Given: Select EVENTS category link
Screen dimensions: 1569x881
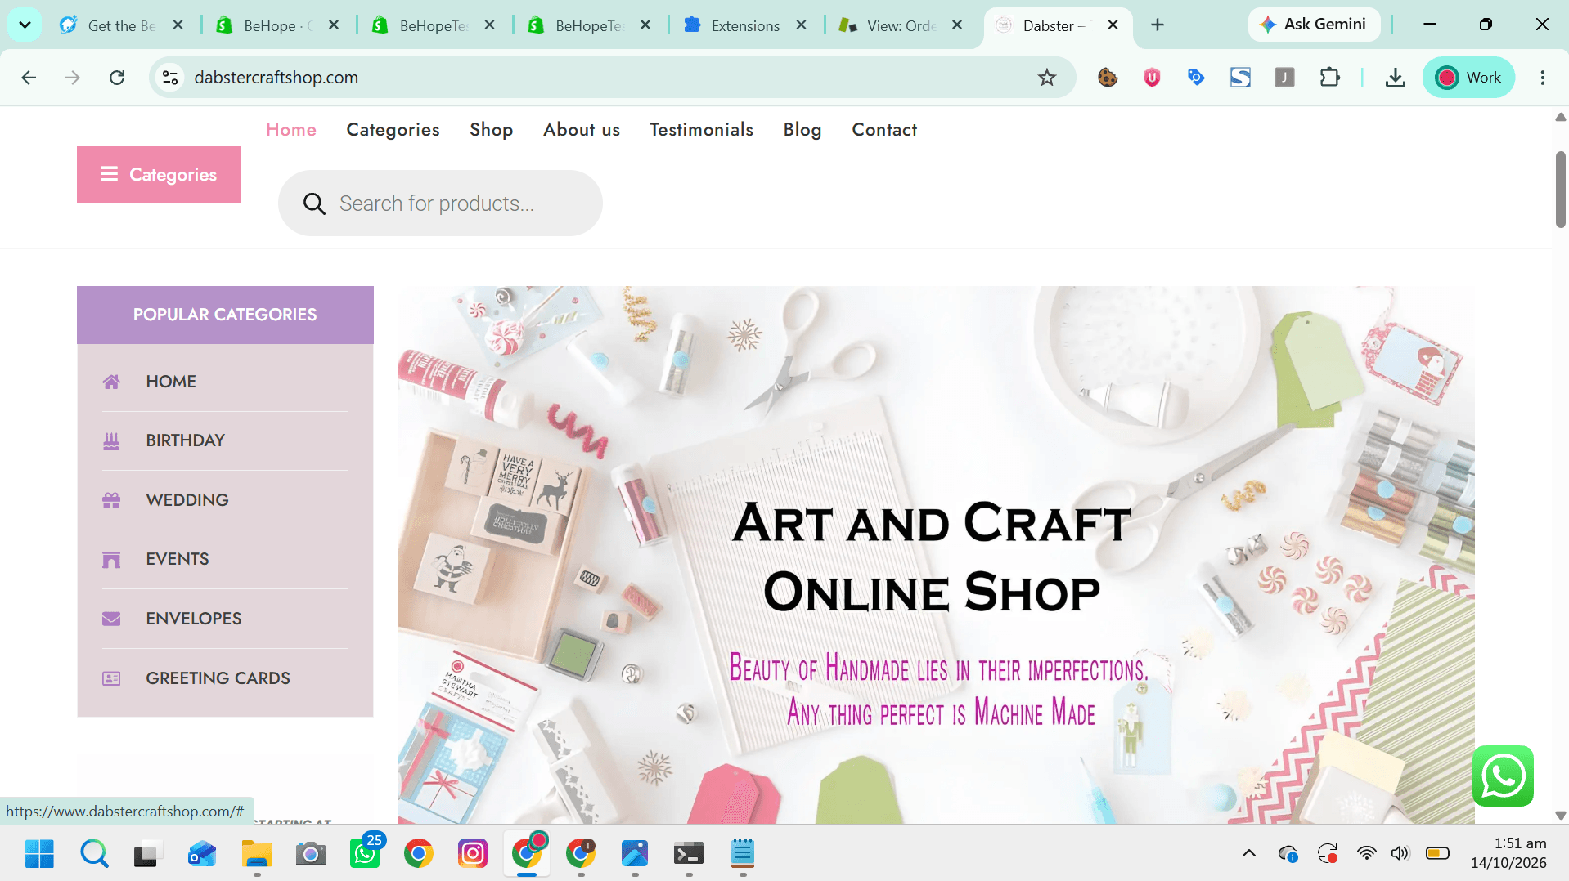Looking at the screenshot, I should pos(178,559).
